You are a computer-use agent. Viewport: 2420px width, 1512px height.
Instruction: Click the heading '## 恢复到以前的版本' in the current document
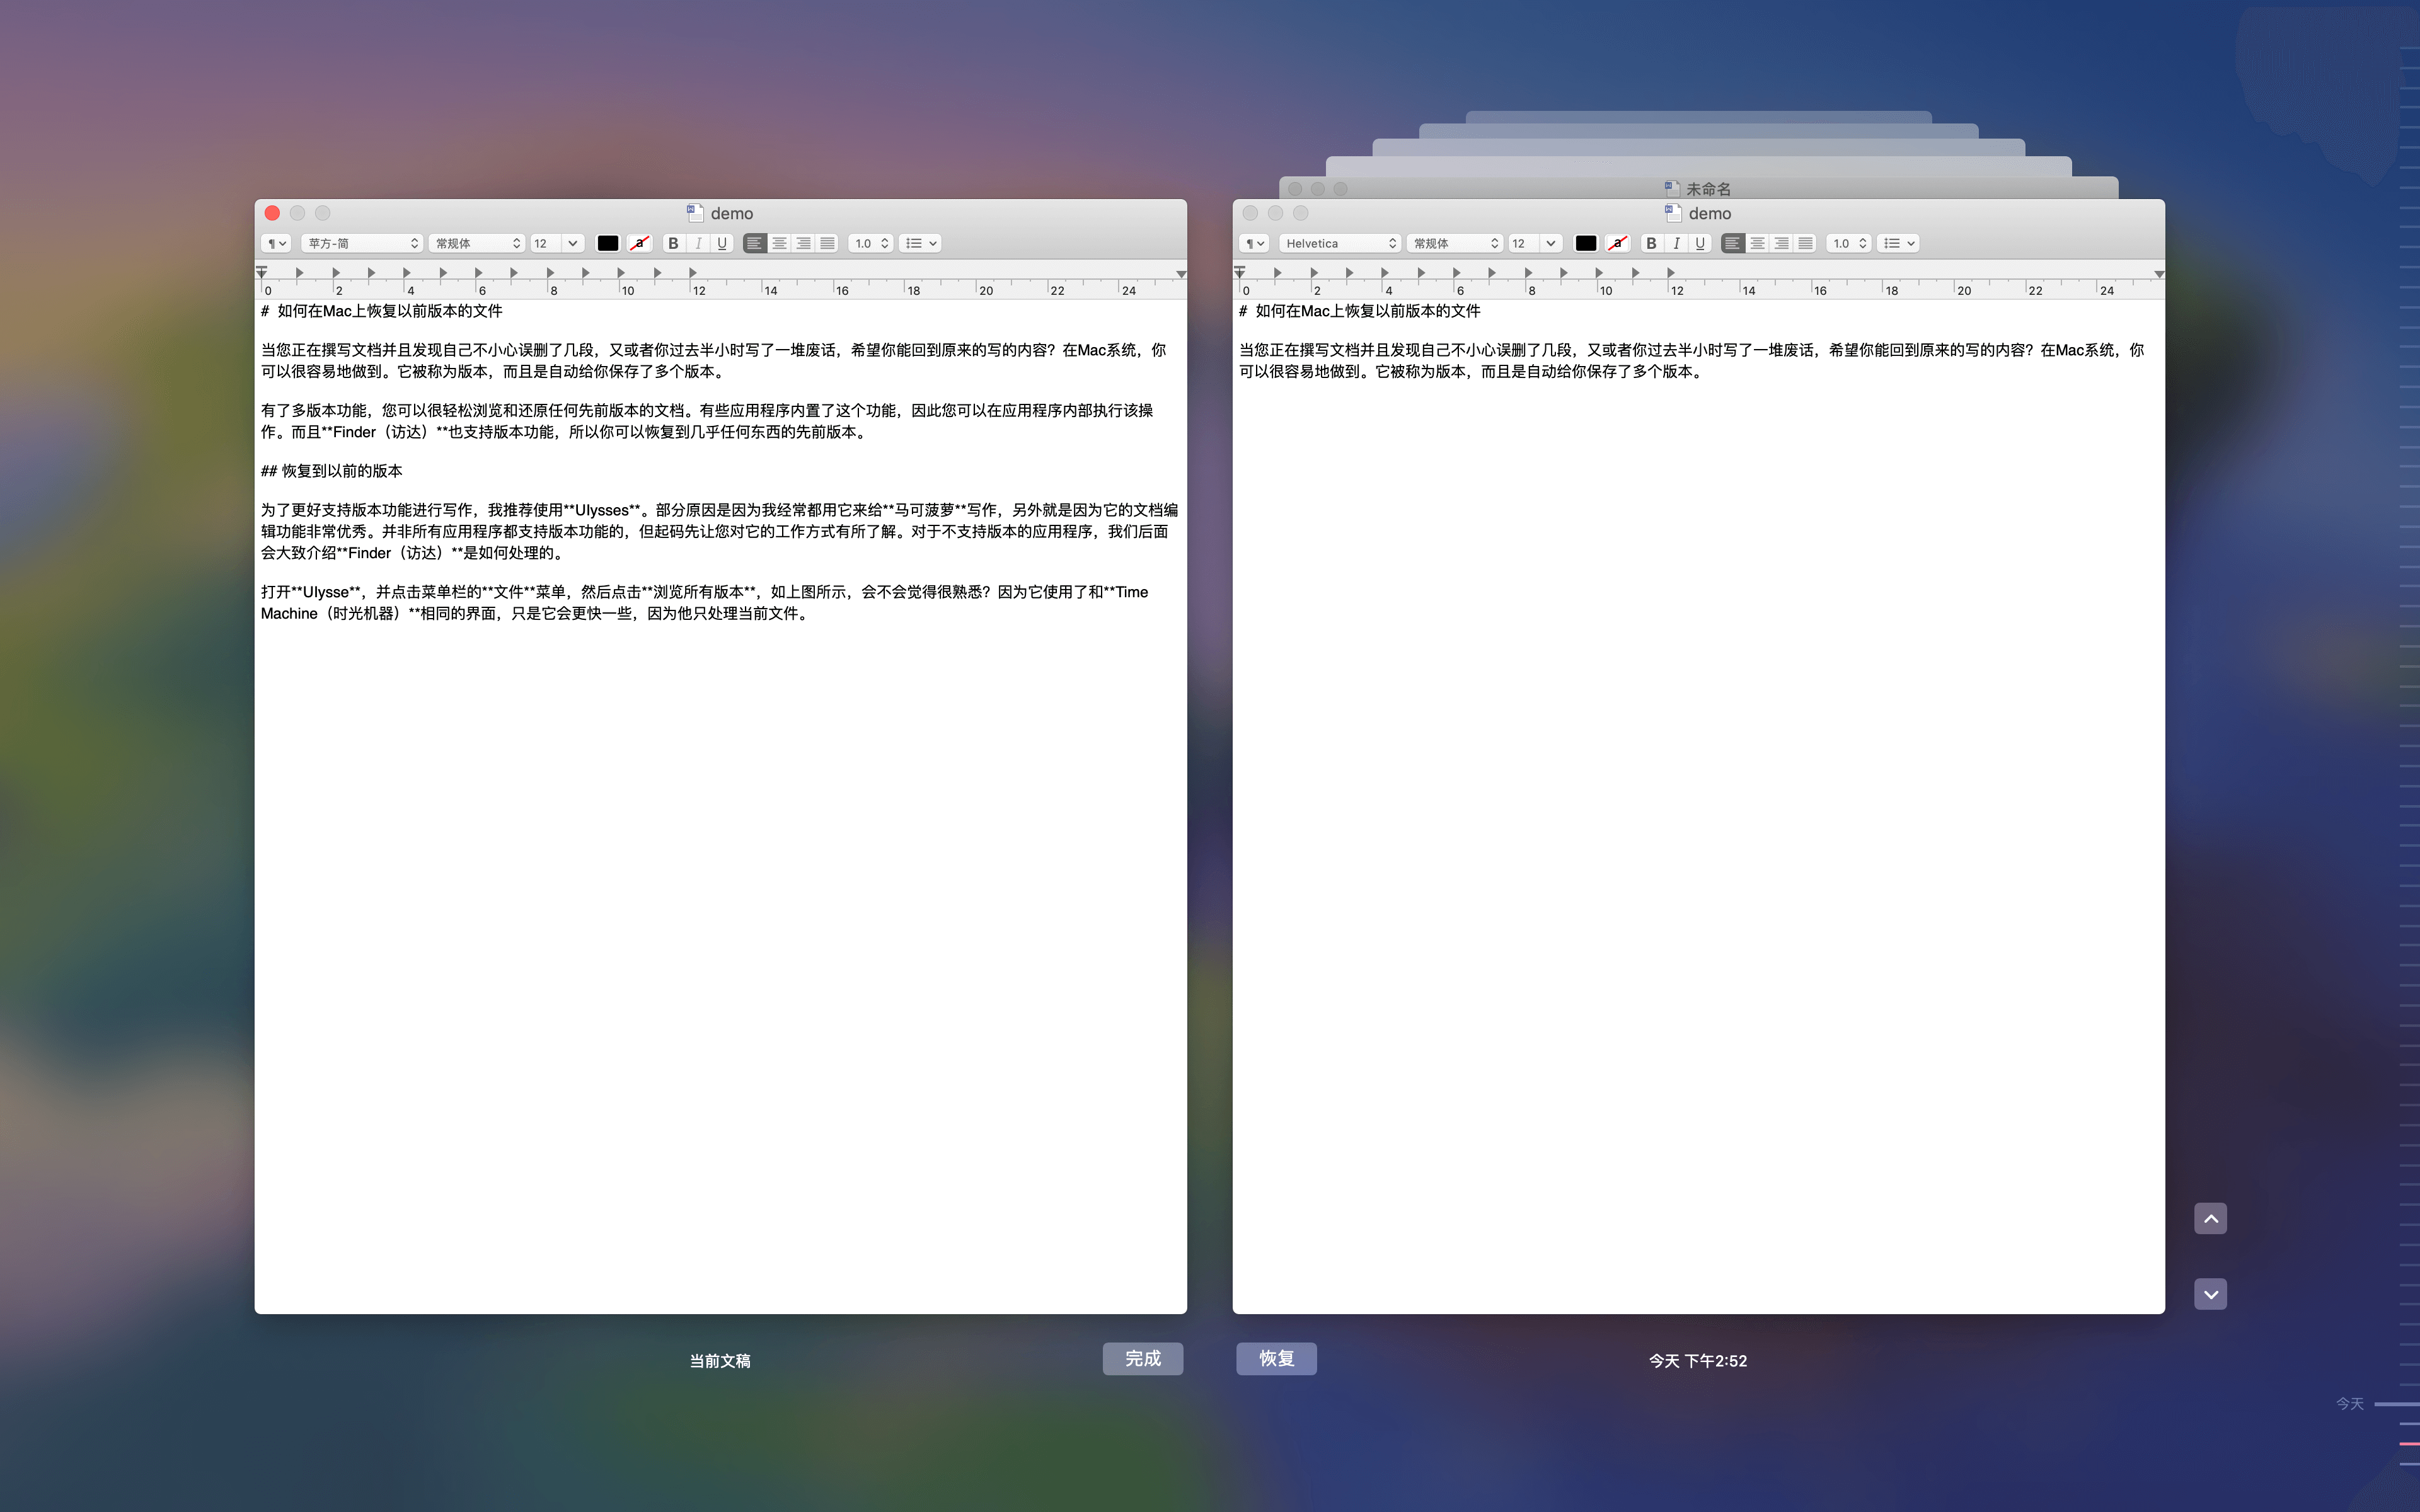(332, 471)
